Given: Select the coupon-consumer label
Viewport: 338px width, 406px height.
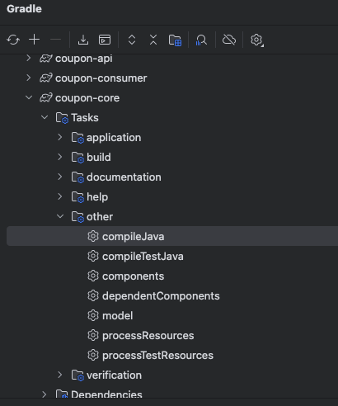Looking at the screenshot, I should (x=101, y=78).
